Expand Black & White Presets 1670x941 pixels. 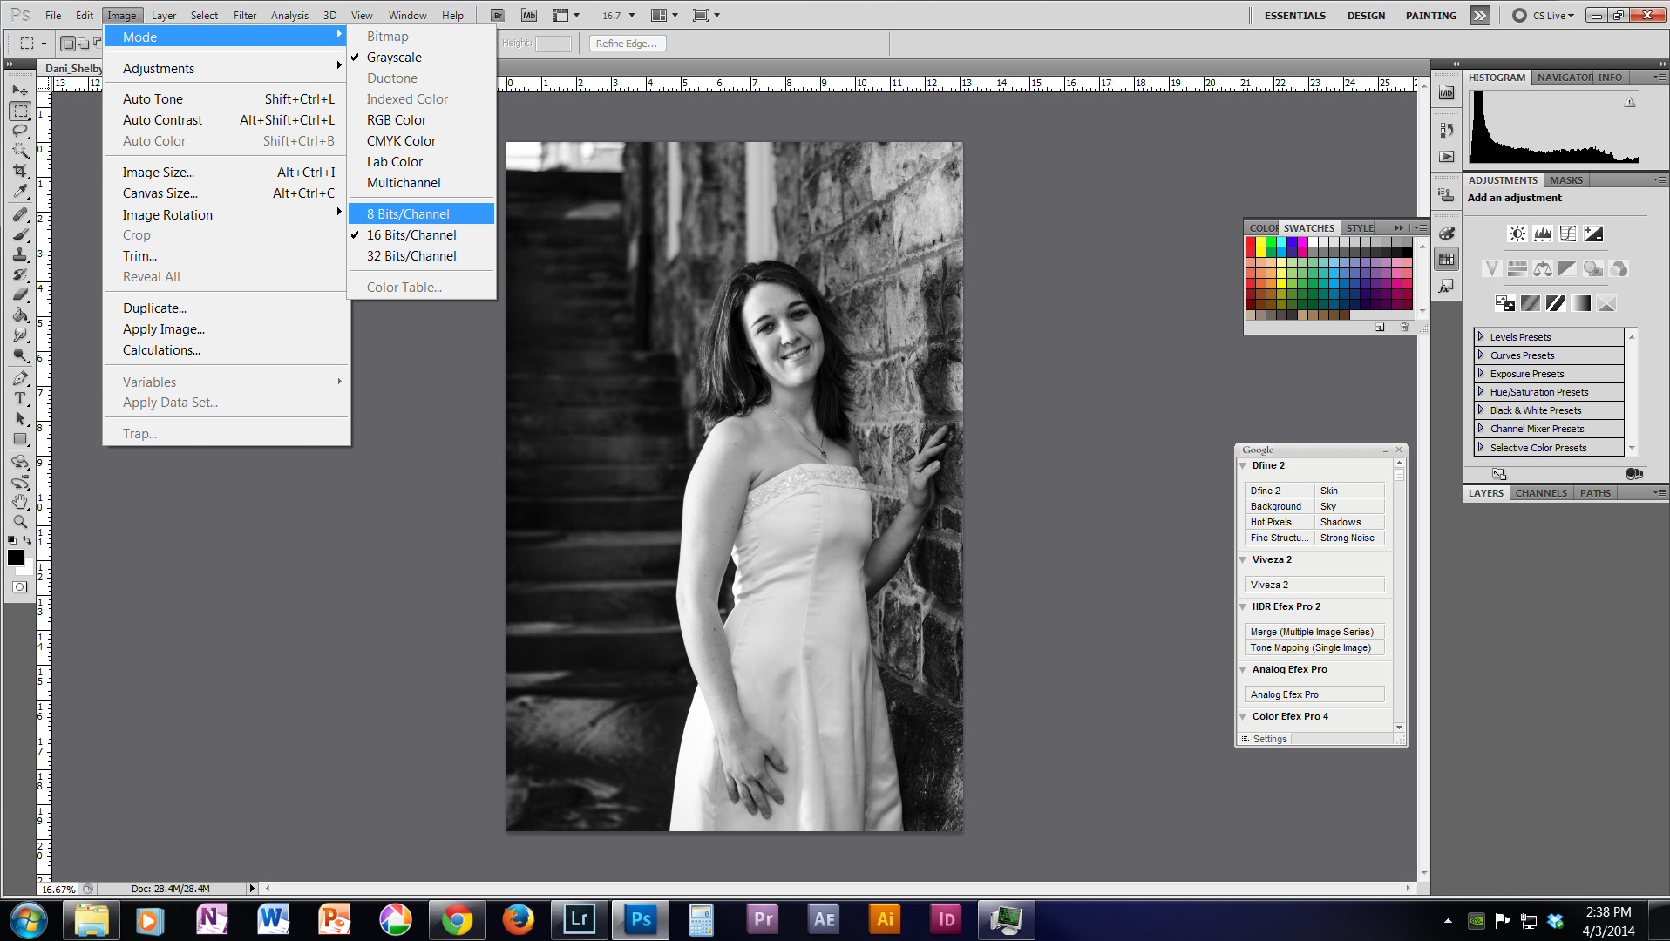tap(1480, 410)
